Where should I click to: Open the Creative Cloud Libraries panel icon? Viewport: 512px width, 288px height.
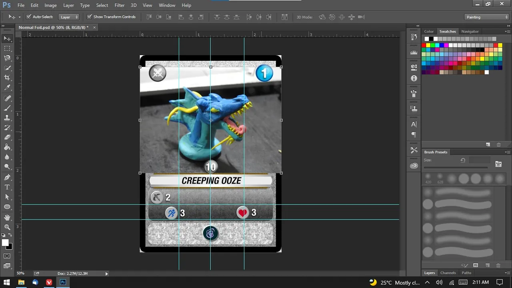pos(414,166)
